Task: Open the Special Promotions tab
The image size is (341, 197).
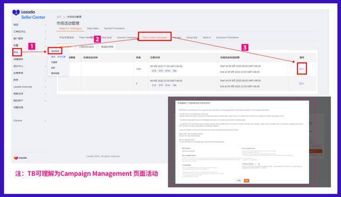Action: (x=114, y=28)
